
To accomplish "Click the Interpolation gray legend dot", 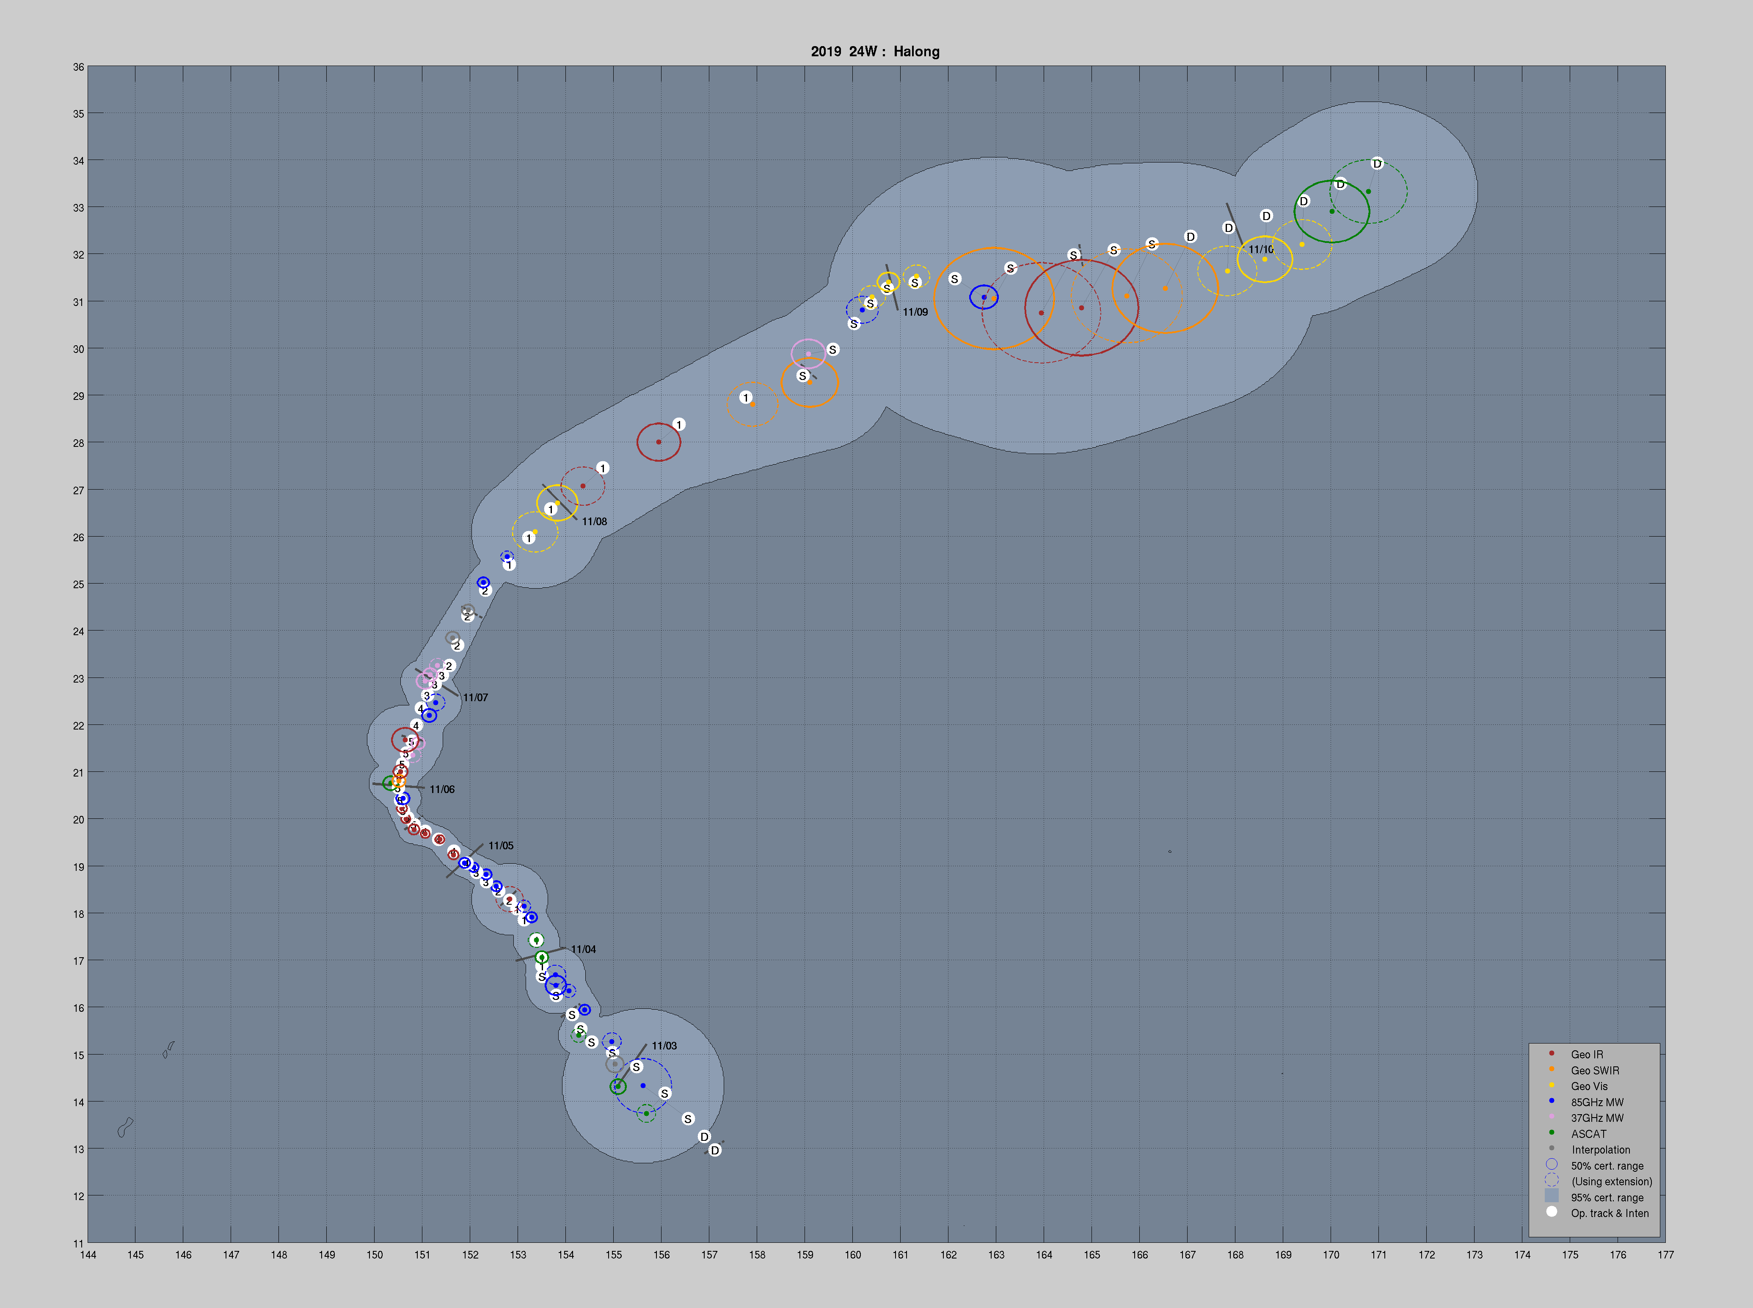I will tap(1551, 1149).
